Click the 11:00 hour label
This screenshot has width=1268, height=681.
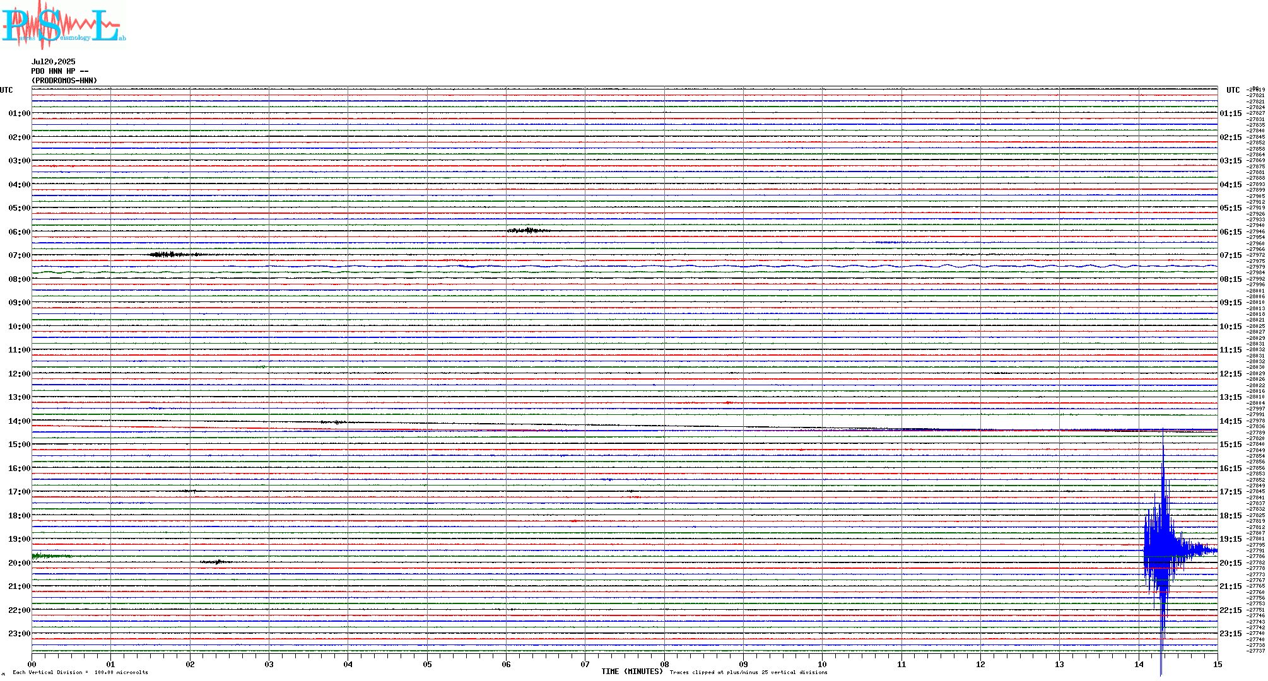(19, 350)
